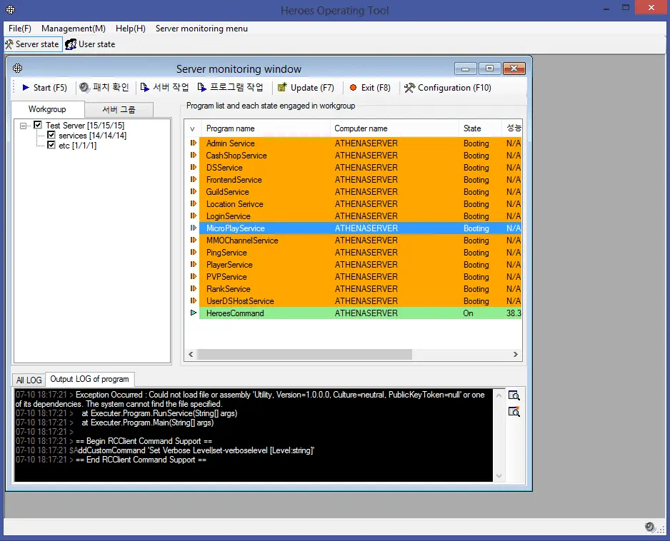
Task: Uncheck the services [14/14/14] checkbox
Action: click(51, 136)
